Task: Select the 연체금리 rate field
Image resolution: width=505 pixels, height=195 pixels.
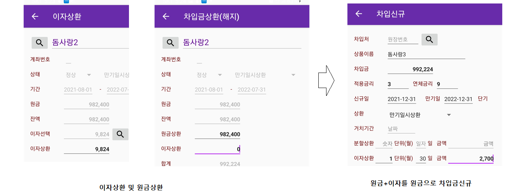Action: click(x=447, y=84)
